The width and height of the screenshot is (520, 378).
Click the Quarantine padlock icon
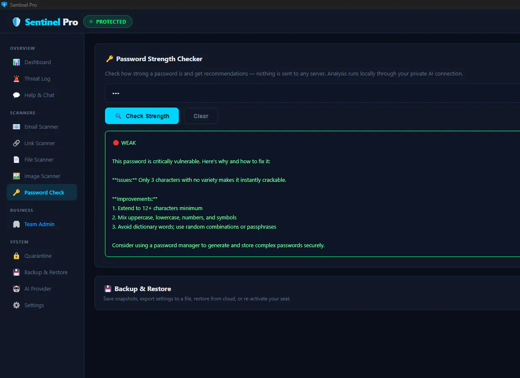(x=16, y=256)
